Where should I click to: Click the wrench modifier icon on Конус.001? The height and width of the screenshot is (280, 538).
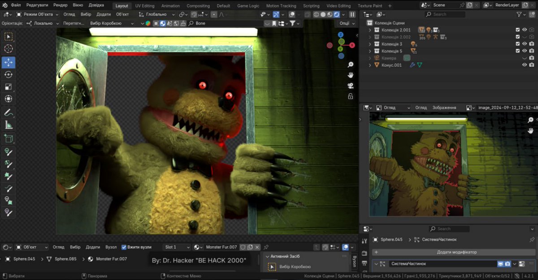pyautogui.click(x=412, y=65)
